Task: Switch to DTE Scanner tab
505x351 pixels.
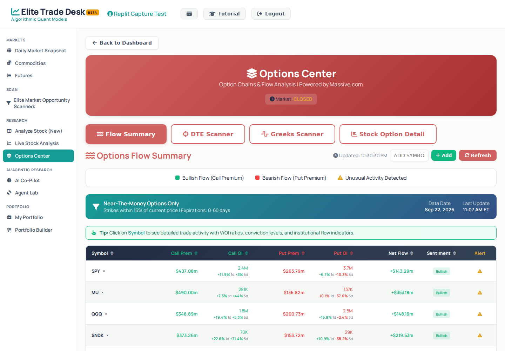Action: [208, 134]
